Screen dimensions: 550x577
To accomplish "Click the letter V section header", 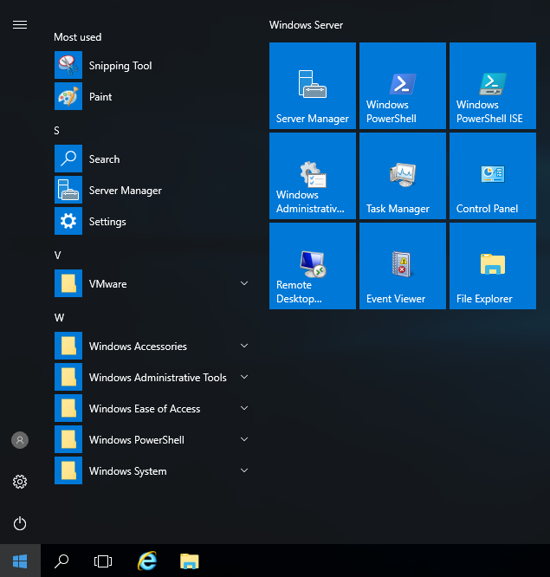I will [57, 256].
